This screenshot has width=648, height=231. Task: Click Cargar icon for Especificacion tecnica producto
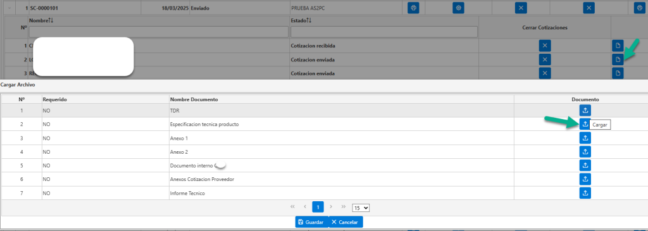(x=585, y=124)
